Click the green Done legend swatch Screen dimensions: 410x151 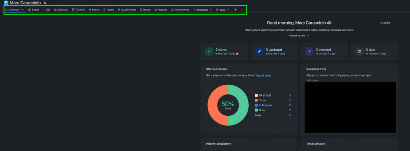256,110
